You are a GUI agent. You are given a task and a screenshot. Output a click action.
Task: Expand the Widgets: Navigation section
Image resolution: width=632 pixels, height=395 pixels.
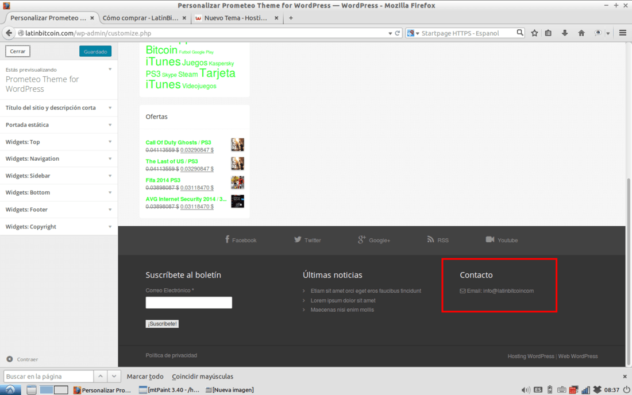point(59,158)
